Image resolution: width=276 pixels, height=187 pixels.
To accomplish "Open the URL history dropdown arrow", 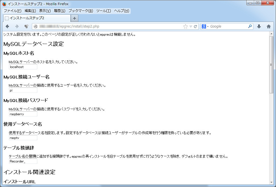I will click(x=191, y=26).
